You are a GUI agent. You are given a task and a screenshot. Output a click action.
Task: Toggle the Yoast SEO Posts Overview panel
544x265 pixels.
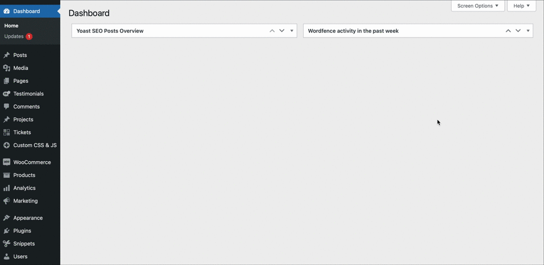click(292, 31)
